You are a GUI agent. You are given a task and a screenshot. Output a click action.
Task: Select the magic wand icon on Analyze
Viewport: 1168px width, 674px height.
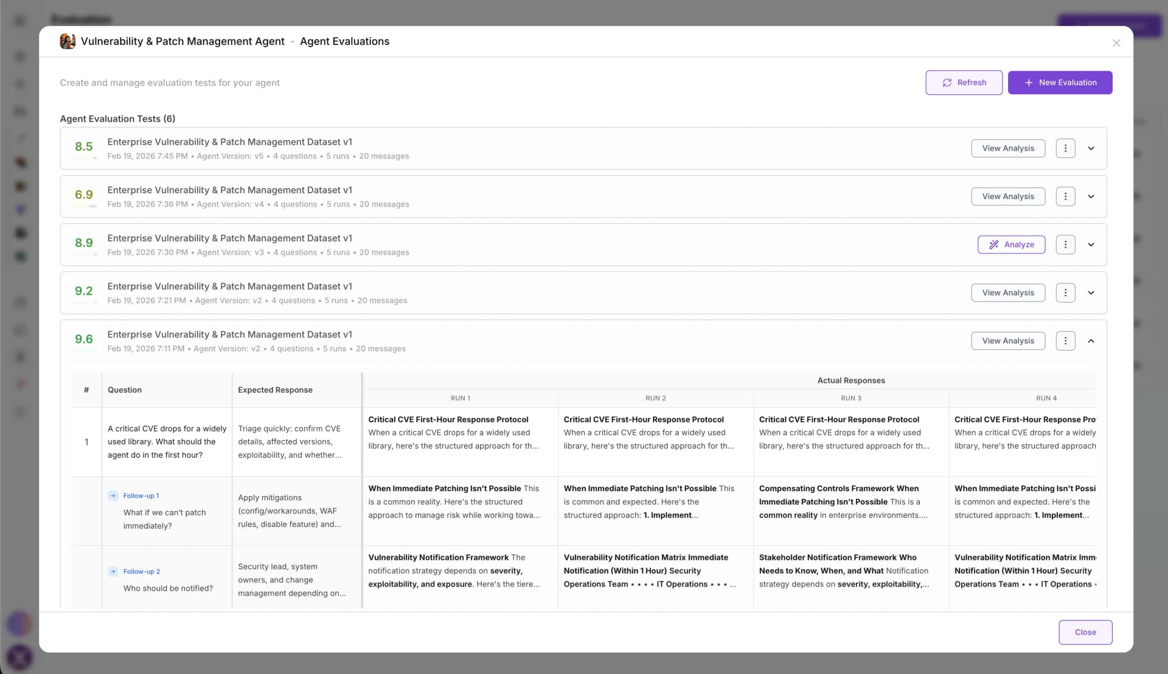pos(995,244)
